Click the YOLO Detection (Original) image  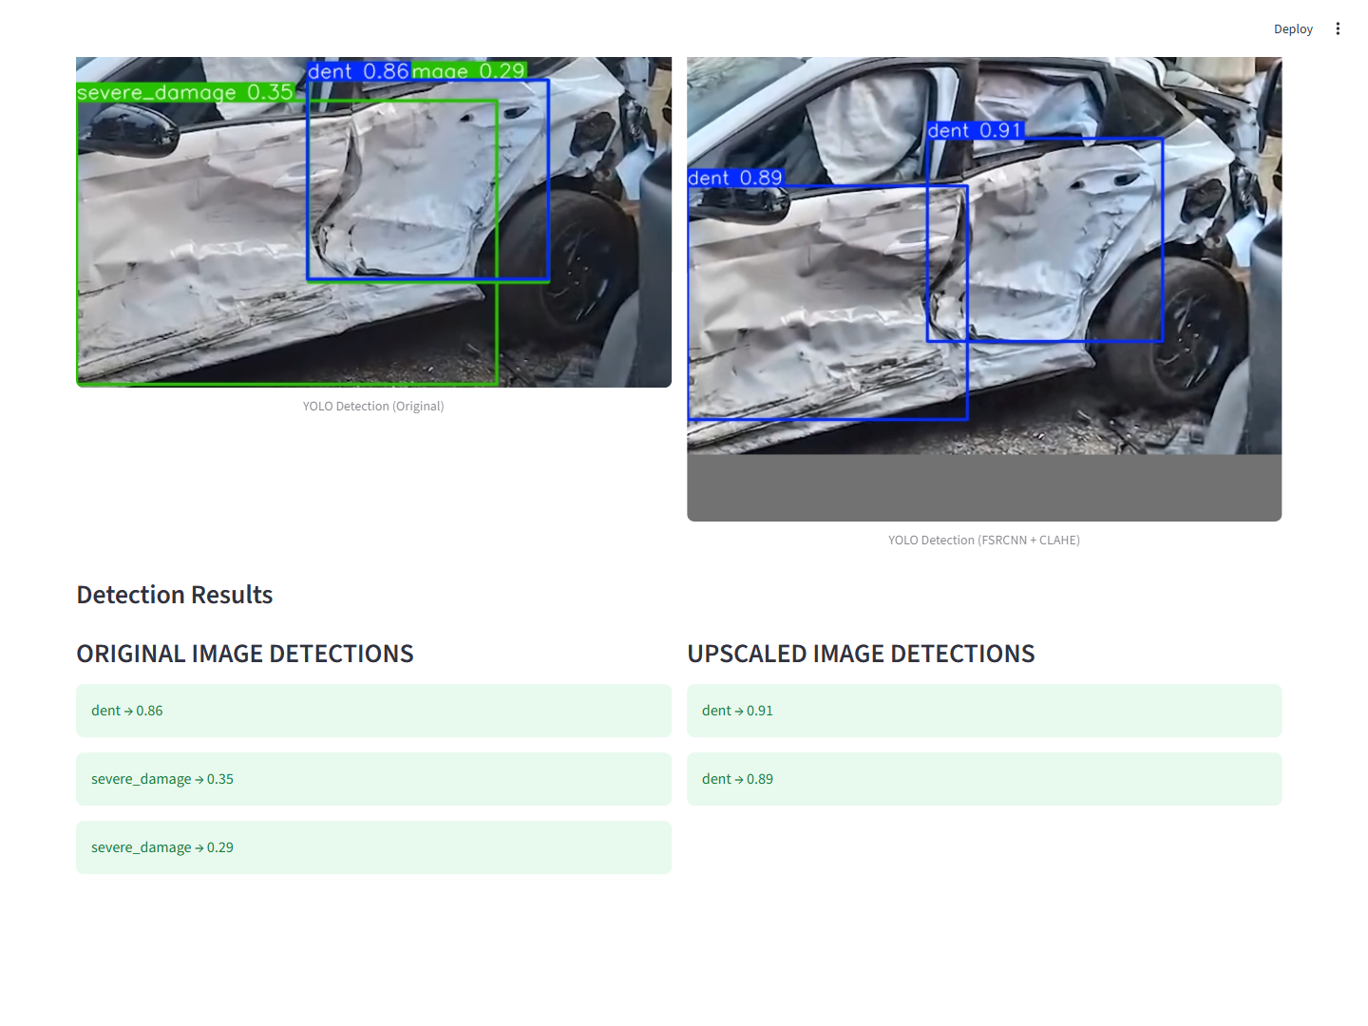pyautogui.click(x=373, y=222)
